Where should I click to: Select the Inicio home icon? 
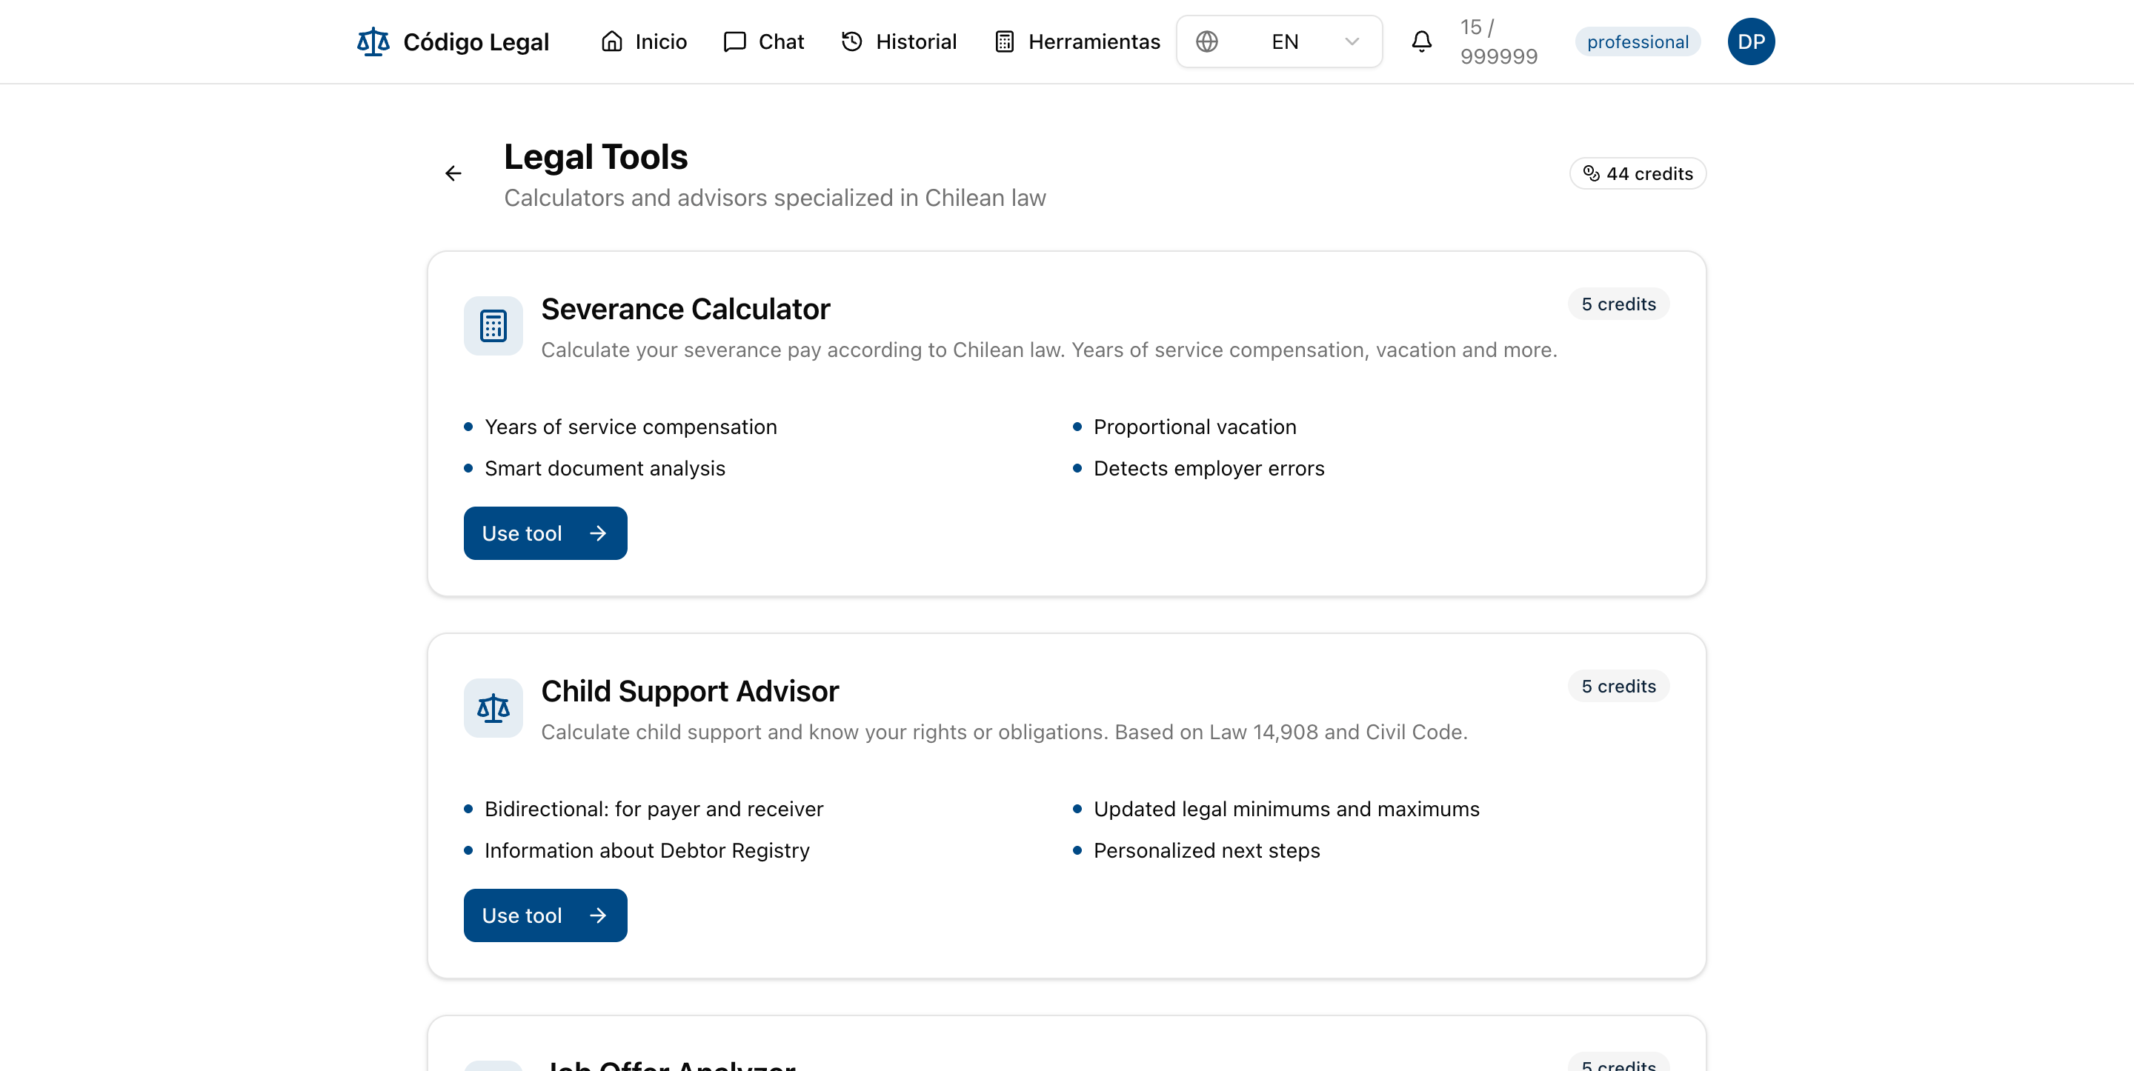point(611,41)
